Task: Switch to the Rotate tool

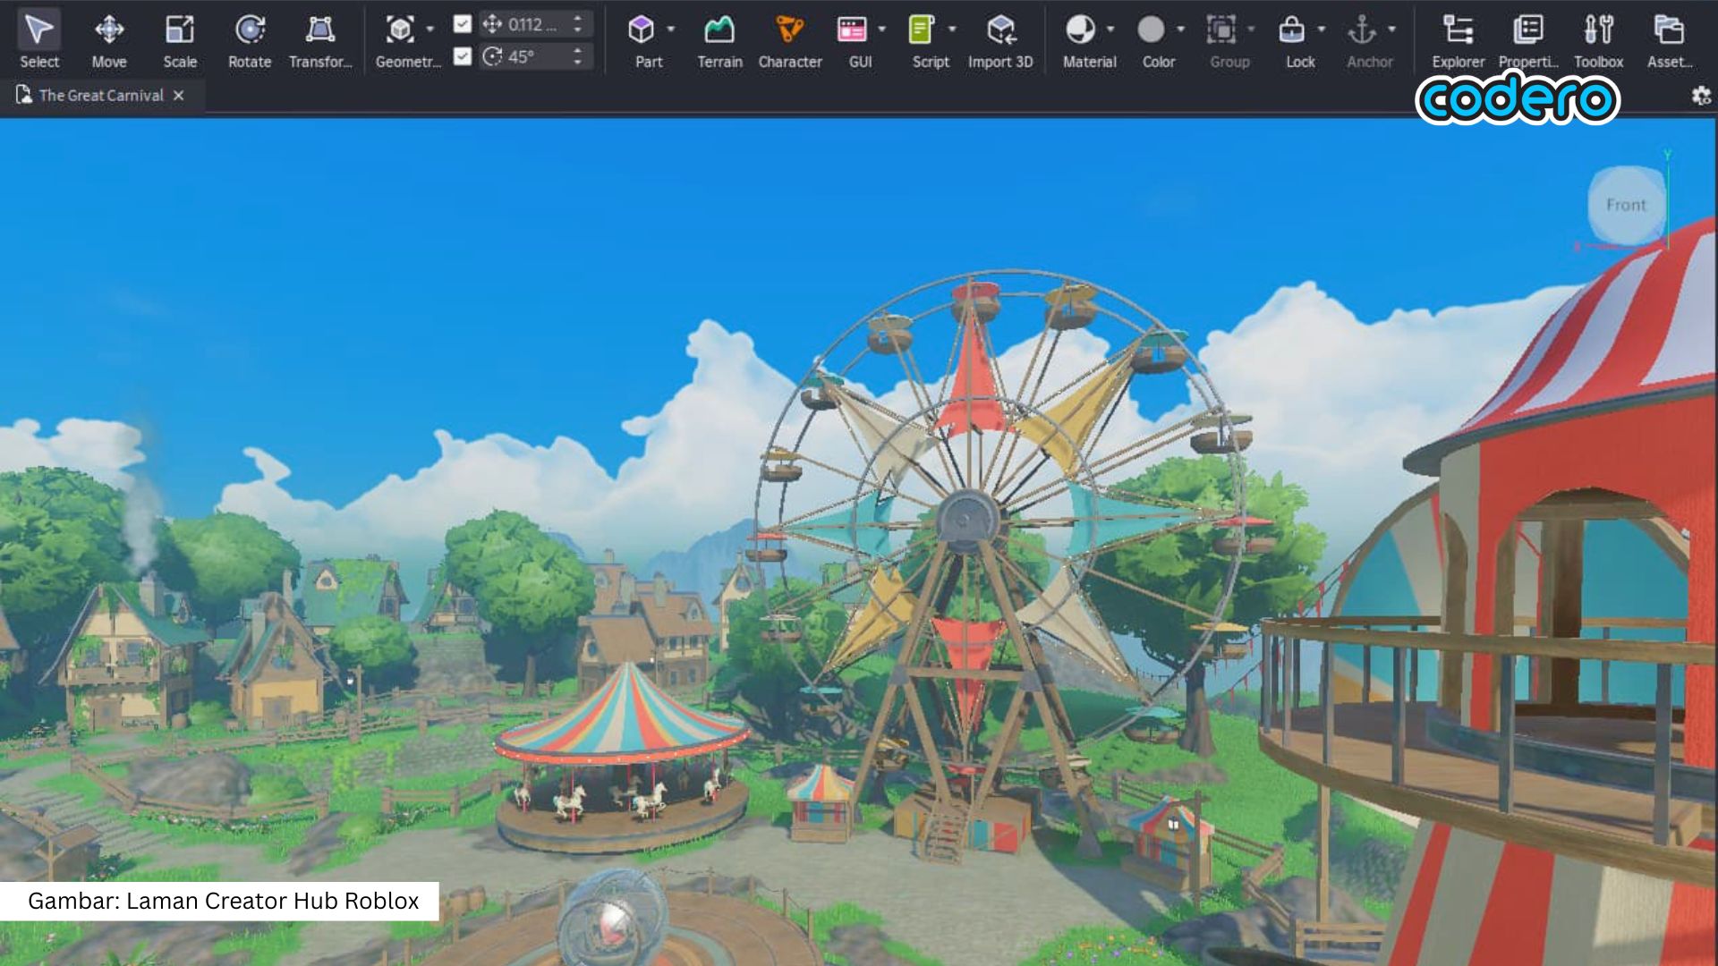Action: pyautogui.click(x=250, y=39)
